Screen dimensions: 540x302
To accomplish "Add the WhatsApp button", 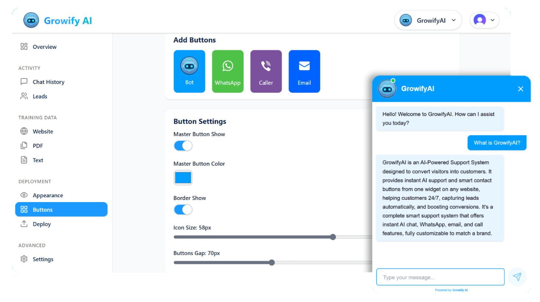I will click(228, 71).
